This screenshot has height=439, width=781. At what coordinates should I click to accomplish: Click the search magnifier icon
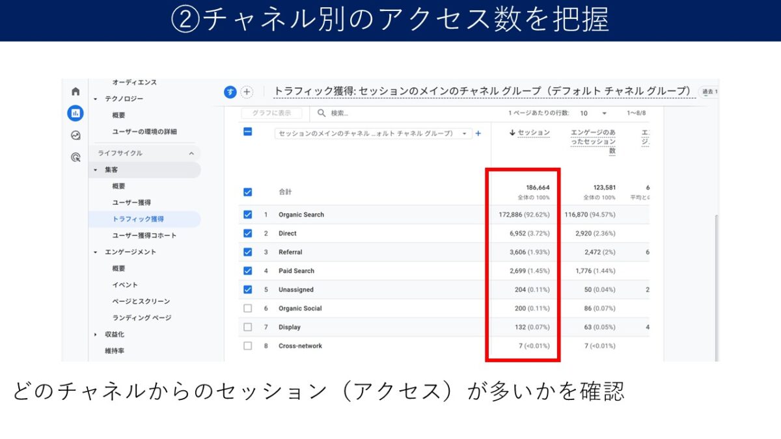pyautogui.click(x=322, y=113)
